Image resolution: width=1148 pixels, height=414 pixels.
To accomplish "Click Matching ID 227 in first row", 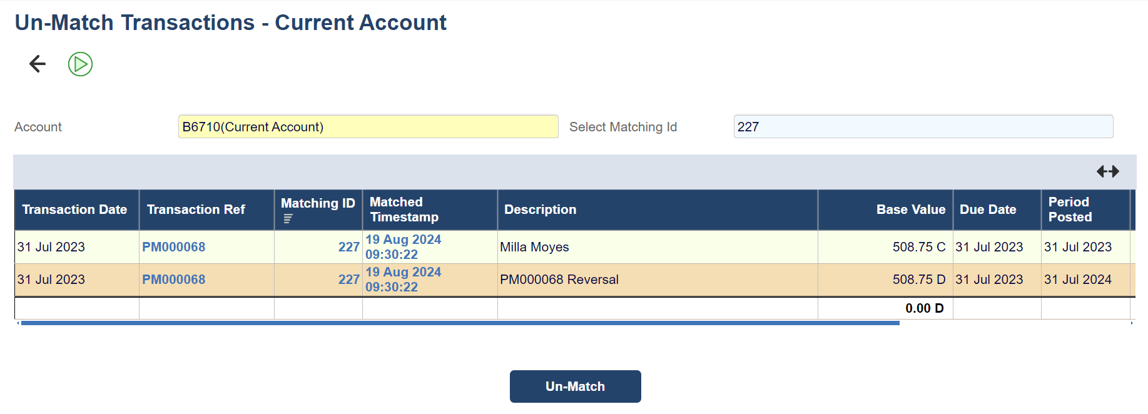I will coord(348,247).
